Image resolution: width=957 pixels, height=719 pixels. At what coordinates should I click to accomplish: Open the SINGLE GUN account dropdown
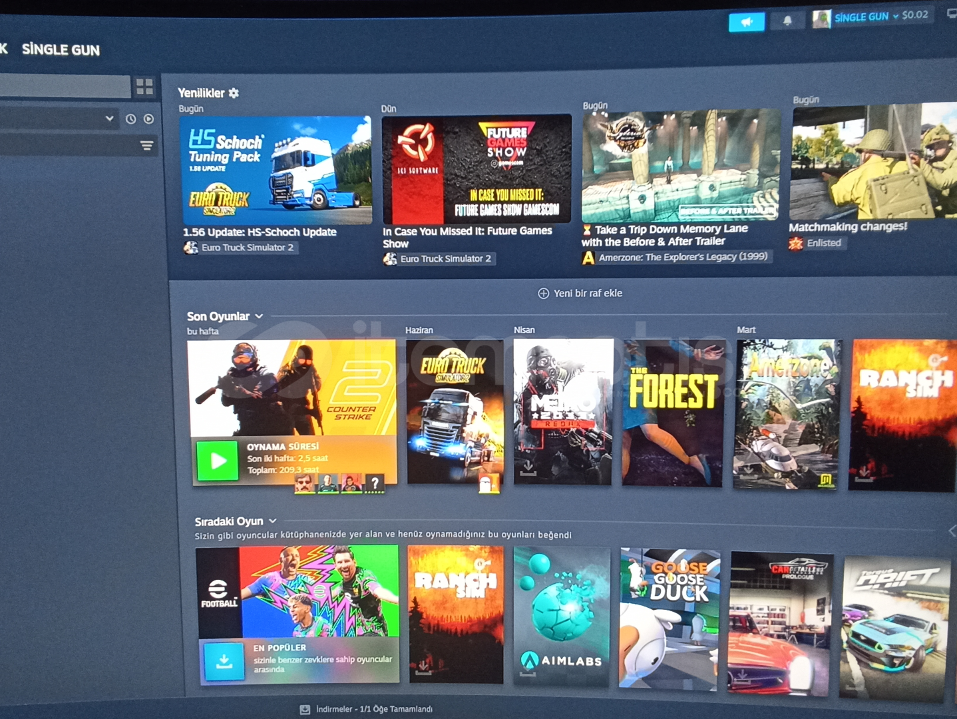click(866, 17)
